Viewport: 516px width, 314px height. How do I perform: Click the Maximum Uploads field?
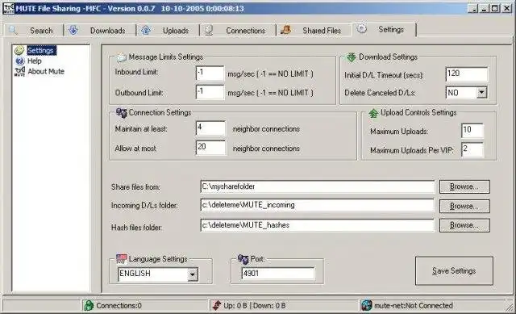(472, 131)
